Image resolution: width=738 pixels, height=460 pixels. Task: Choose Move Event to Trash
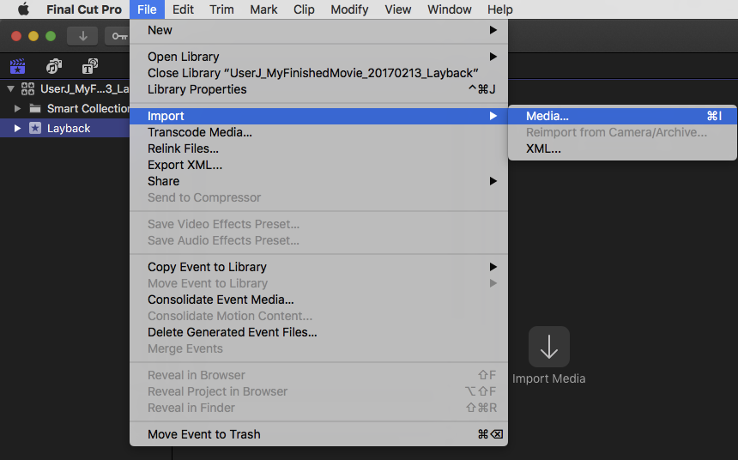click(x=318, y=434)
